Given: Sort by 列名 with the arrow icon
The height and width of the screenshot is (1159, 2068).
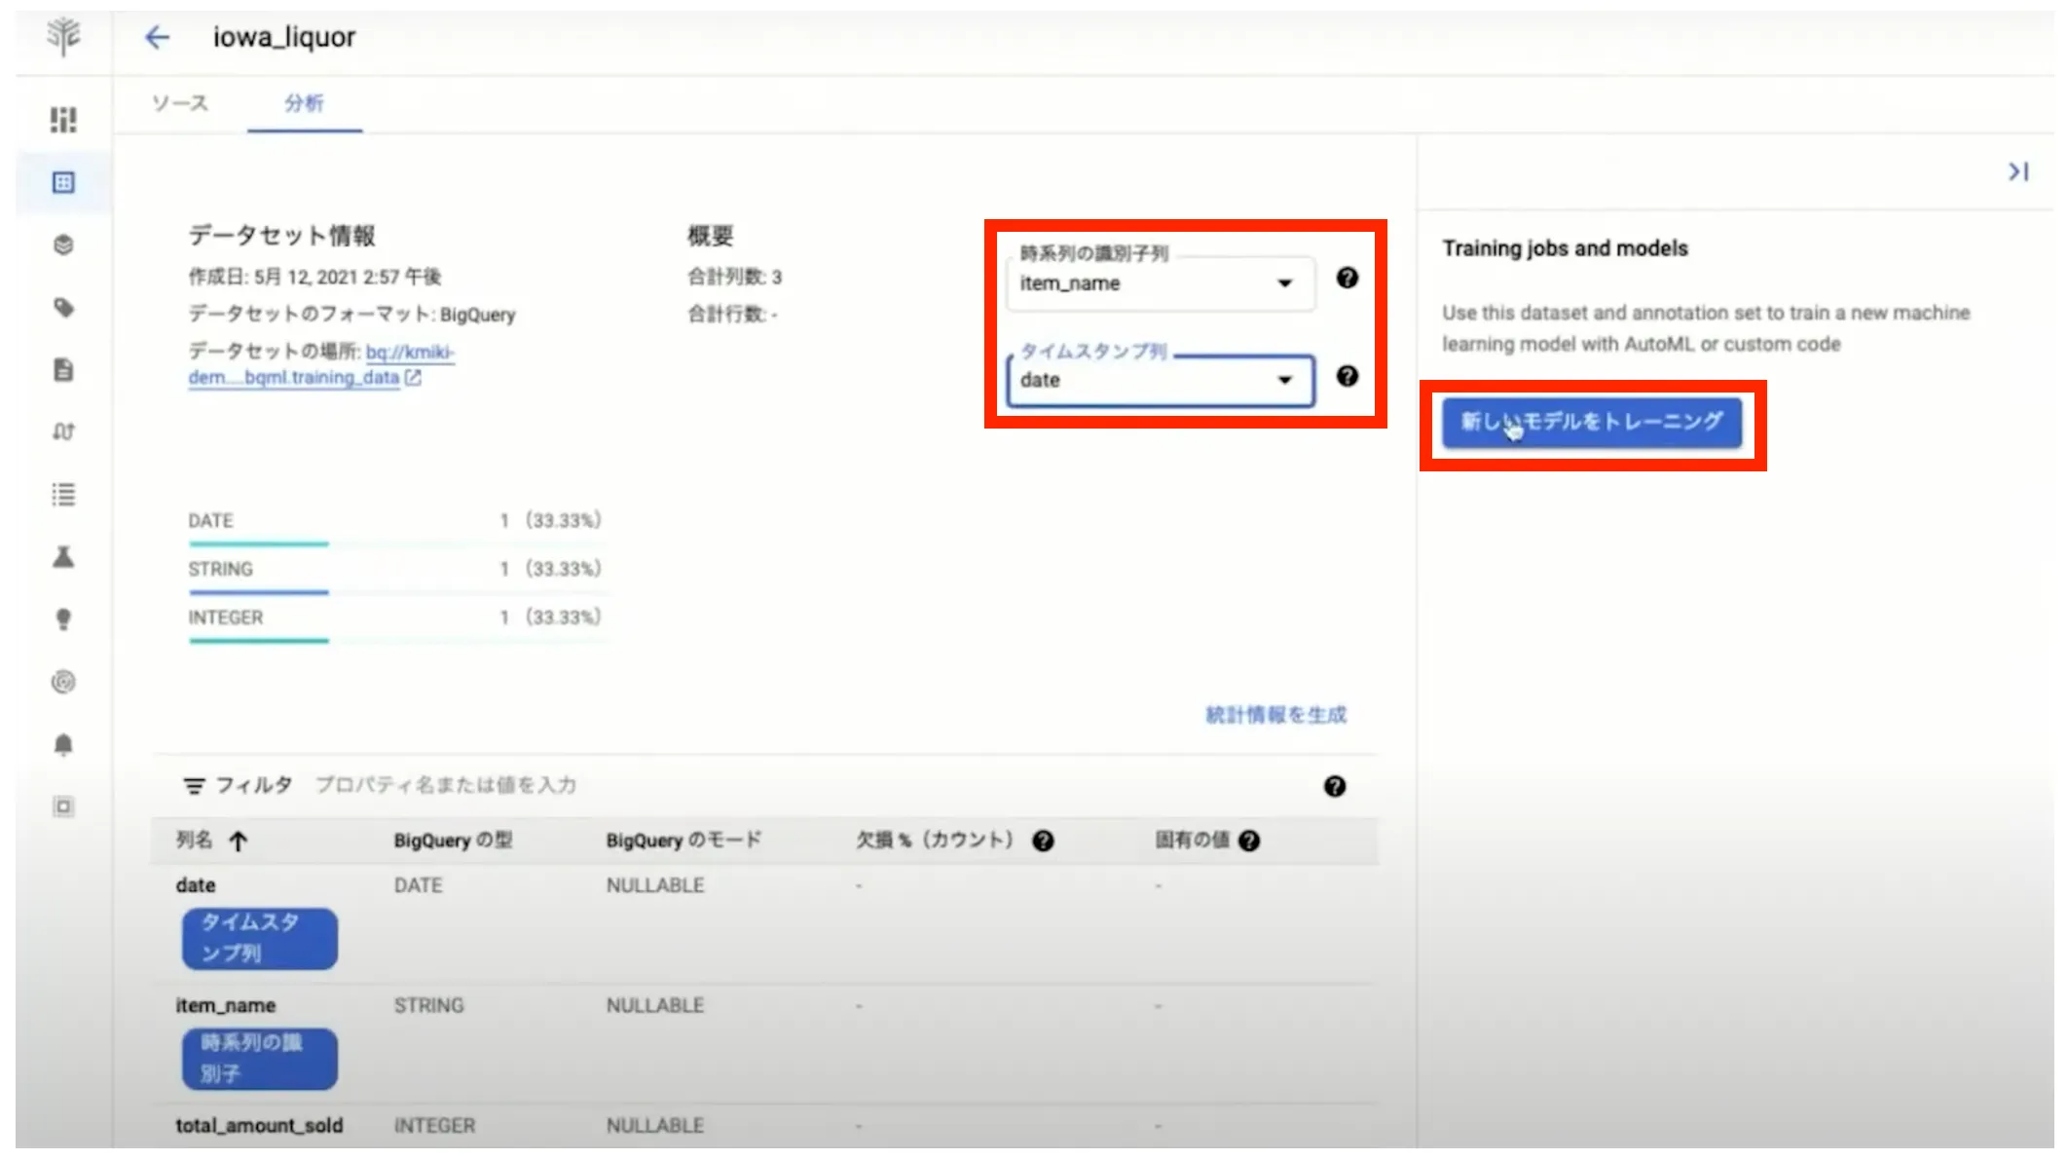Looking at the screenshot, I should point(239,841).
